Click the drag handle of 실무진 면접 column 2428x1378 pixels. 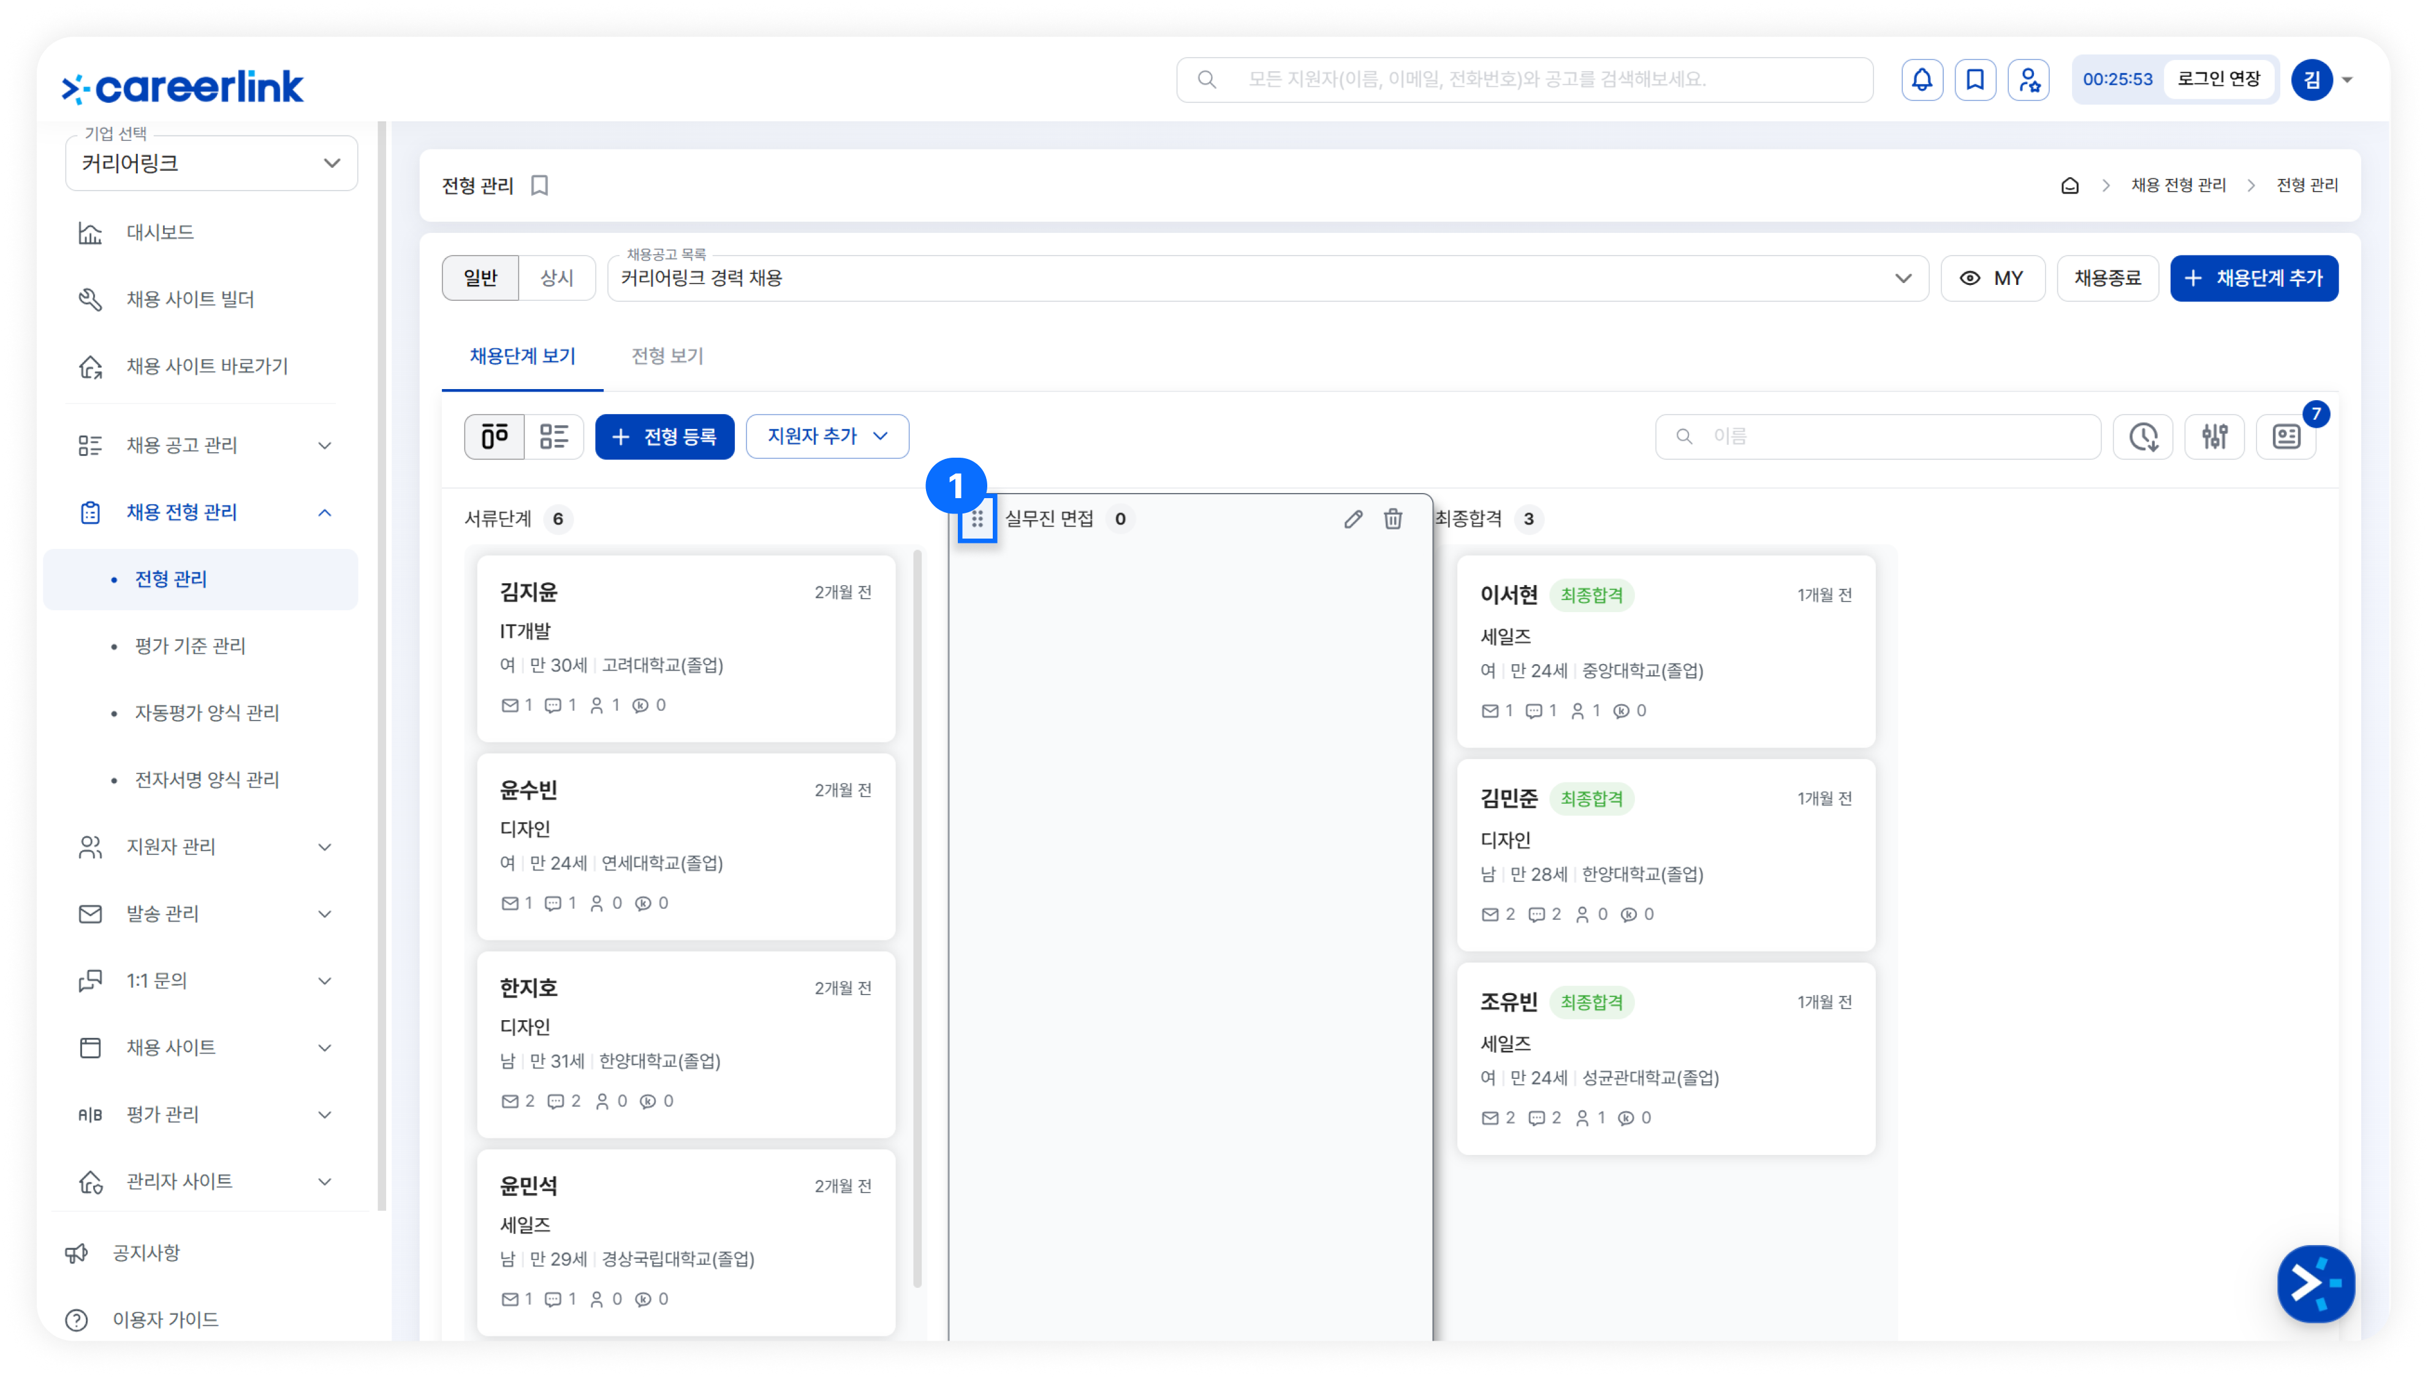977,518
